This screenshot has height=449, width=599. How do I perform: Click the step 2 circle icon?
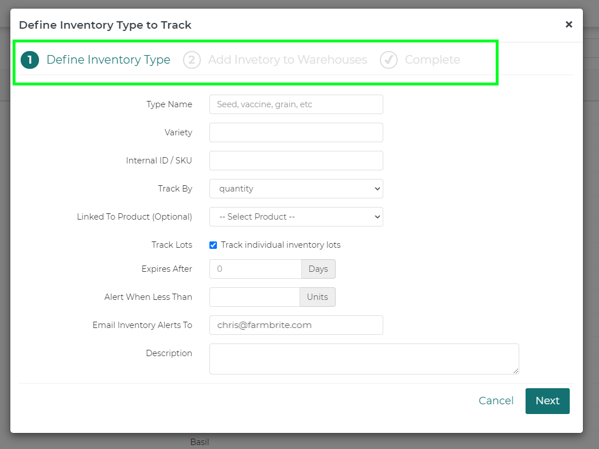pos(192,60)
